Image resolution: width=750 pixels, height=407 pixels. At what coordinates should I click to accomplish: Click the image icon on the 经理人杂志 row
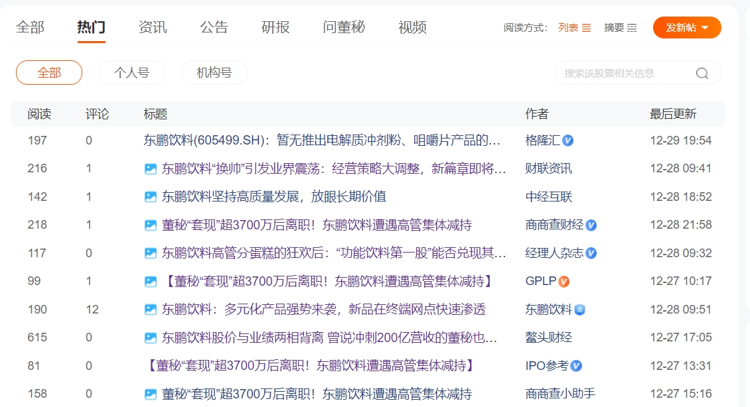coord(150,253)
